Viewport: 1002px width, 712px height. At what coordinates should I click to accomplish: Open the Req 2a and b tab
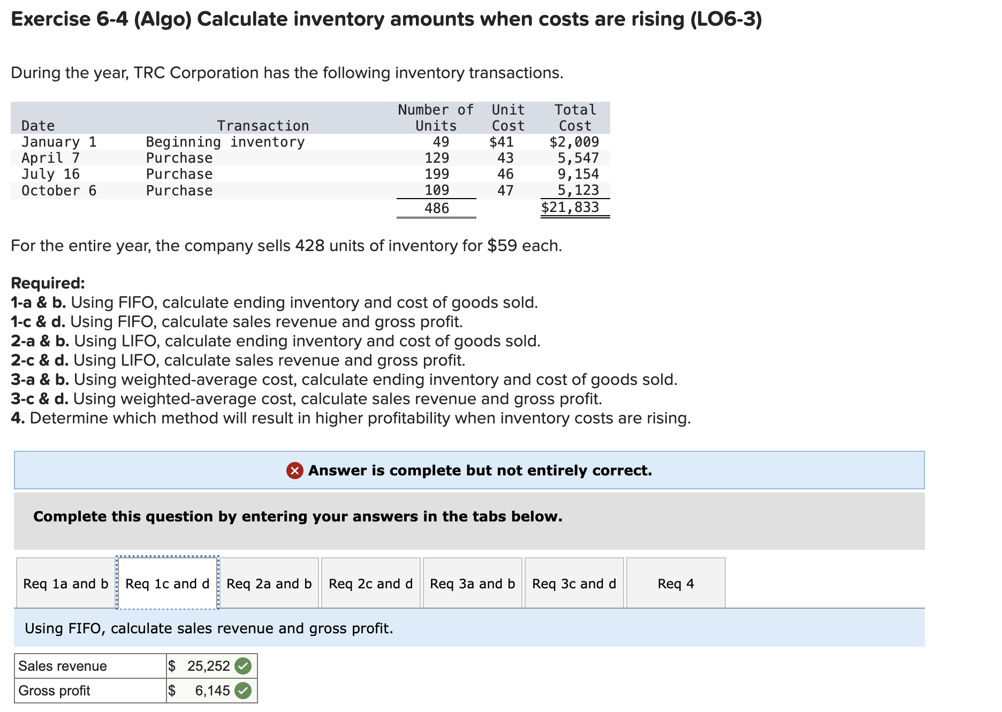[269, 584]
